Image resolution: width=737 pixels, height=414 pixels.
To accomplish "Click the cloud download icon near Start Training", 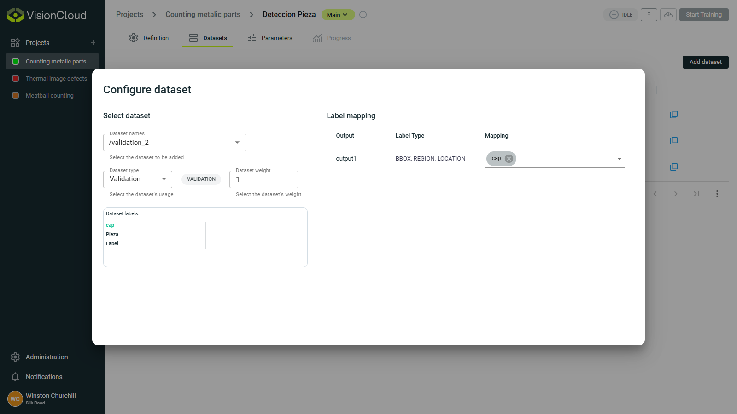I will pos(668,15).
